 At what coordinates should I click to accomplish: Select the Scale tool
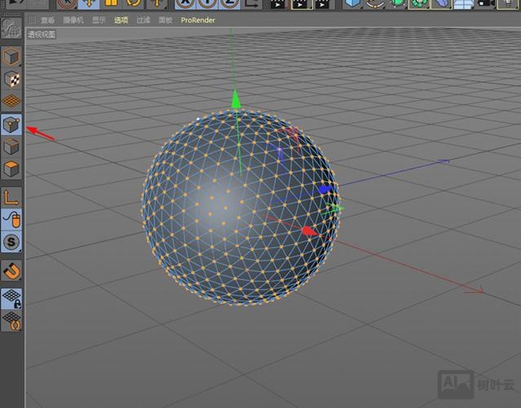tap(111, 3)
